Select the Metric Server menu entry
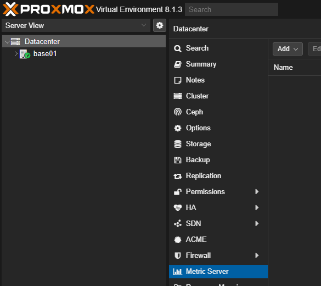This screenshot has height=286, width=321. pyautogui.click(x=218, y=272)
